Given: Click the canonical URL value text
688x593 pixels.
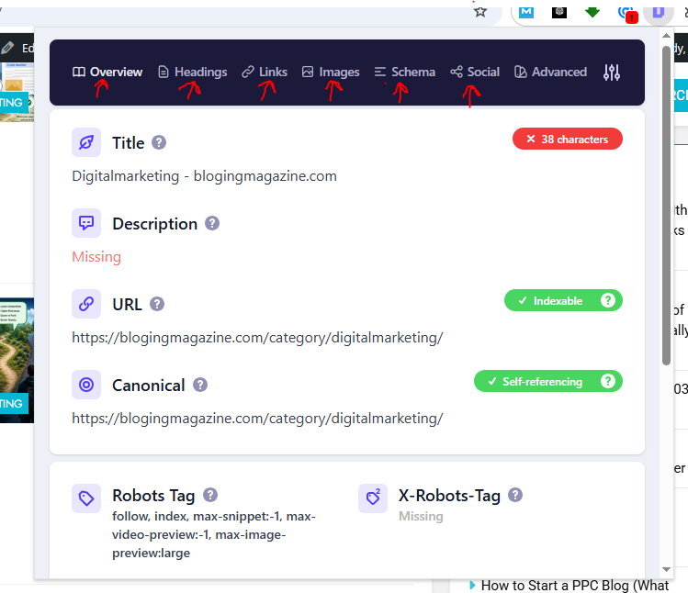Looking at the screenshot, I should 257,419.
